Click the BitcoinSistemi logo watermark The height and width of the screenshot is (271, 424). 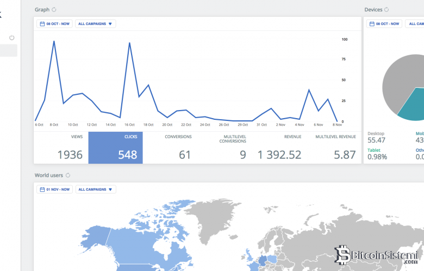point(378,255)
